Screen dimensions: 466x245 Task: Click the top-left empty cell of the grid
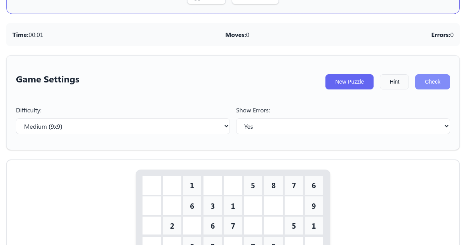152,185
